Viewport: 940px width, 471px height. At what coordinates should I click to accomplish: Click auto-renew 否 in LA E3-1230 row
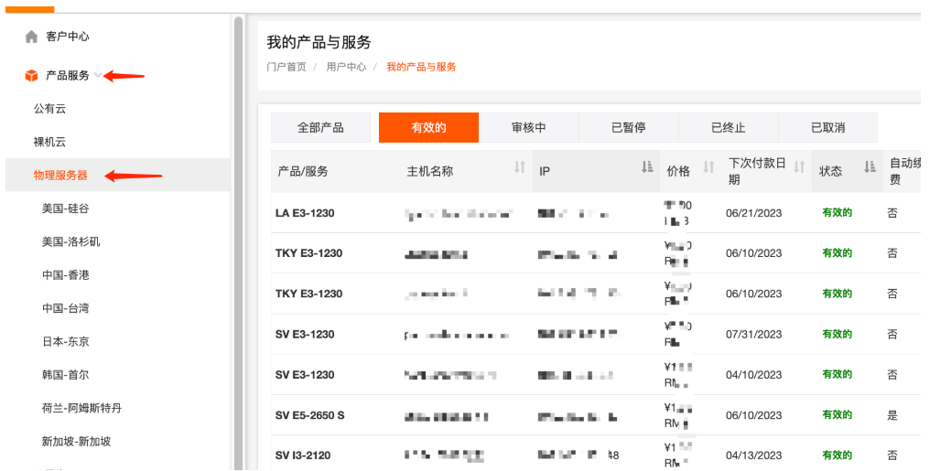point(892,213)
